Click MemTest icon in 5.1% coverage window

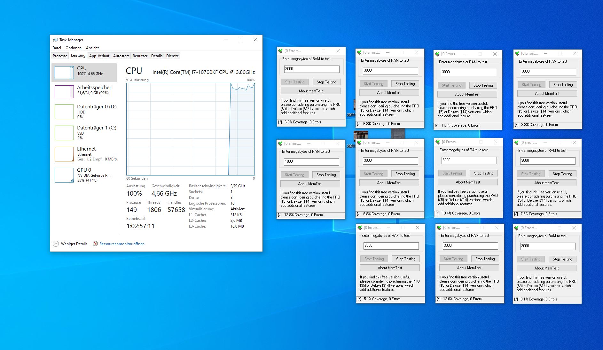[x=360, y=228]
